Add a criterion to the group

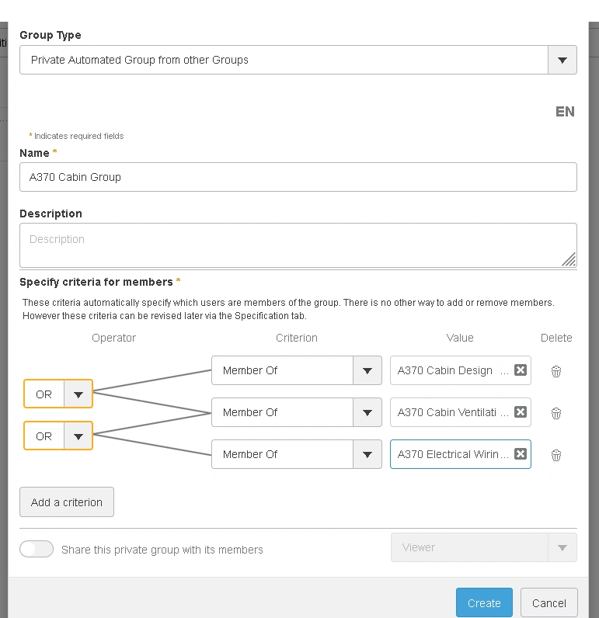67,502
